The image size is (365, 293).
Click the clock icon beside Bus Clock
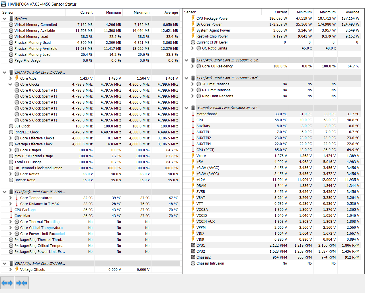(11, 126)
